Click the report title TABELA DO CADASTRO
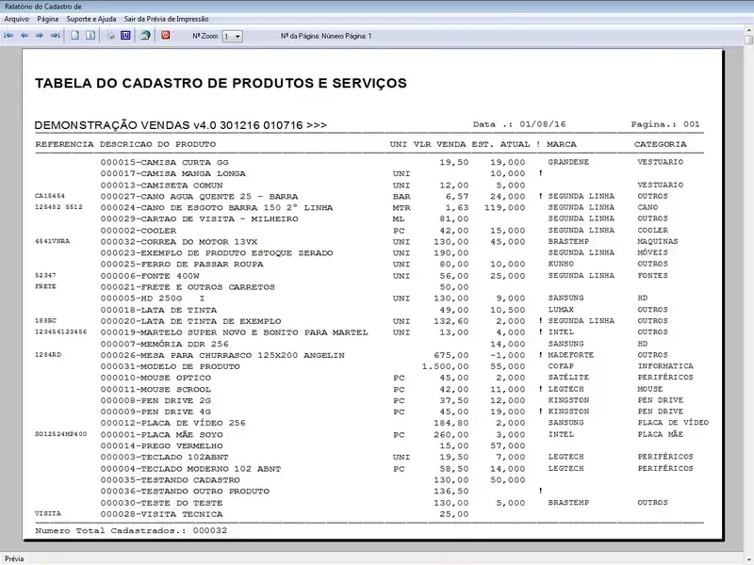Viewport: 754px width, 565px height. click(221, 84)
